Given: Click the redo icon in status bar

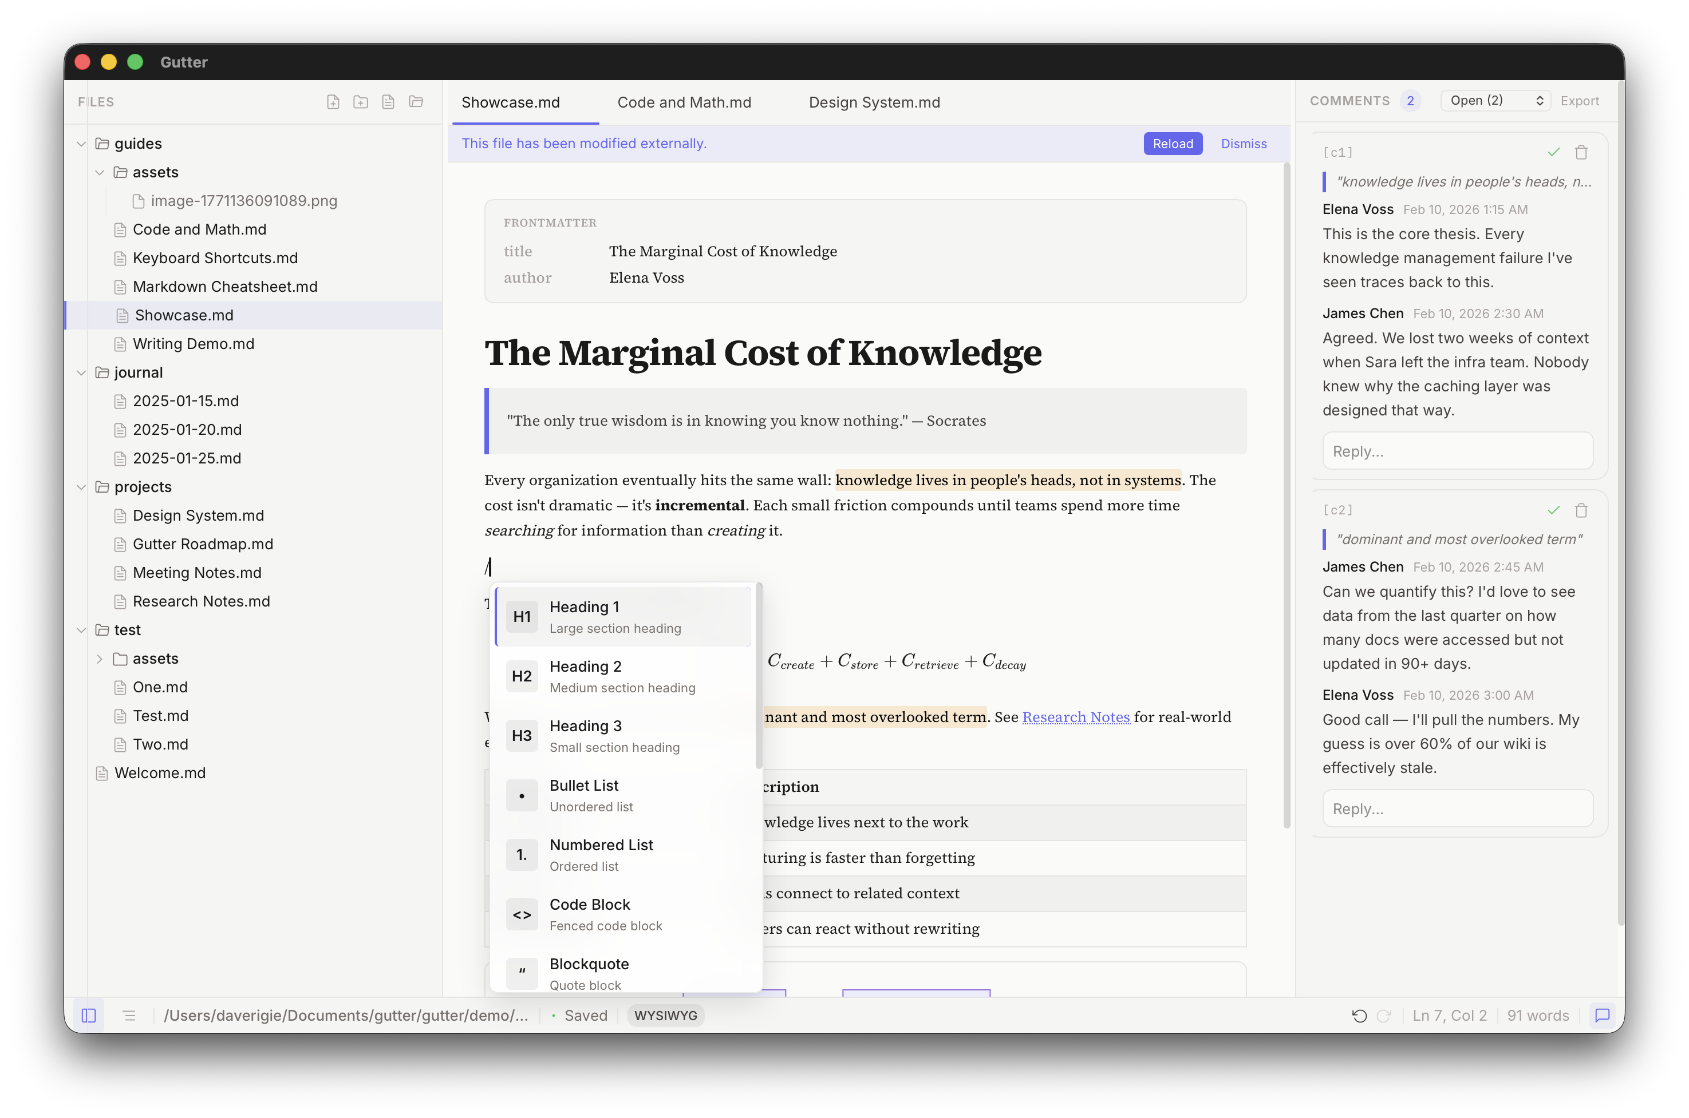Looking at the screenshot, I should point(1384,1016).
